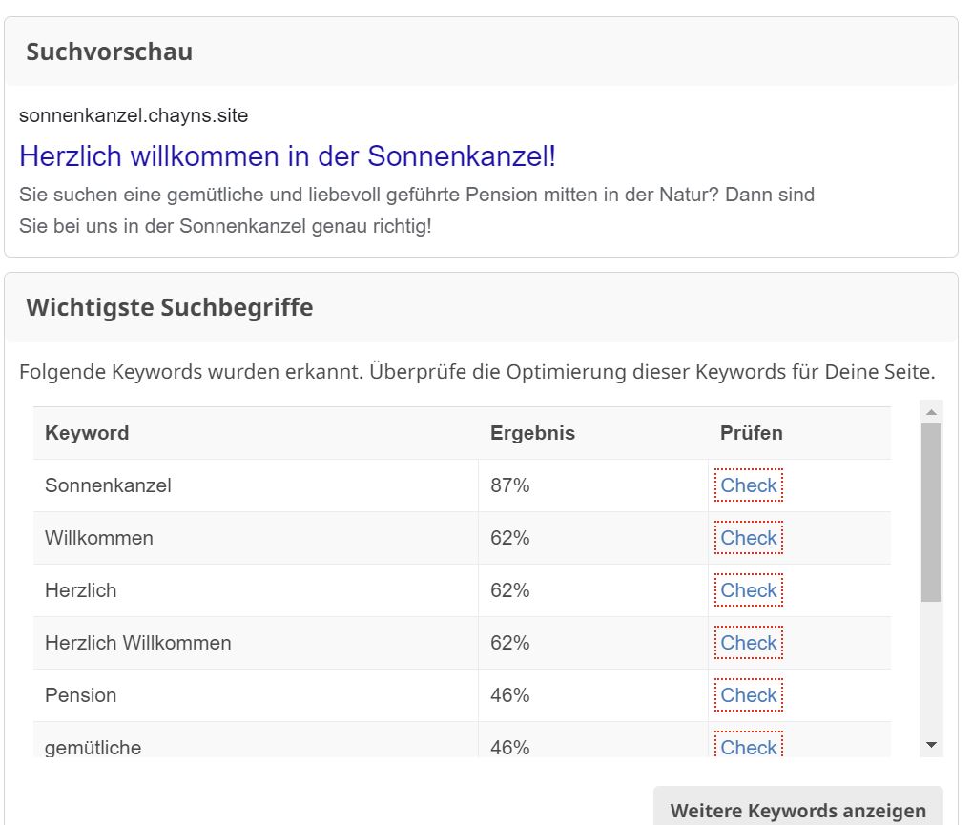The width and height of the screenshot is (972, 825).
Task: Check the Herzlich keyword row
Action: tap(748, 590)
